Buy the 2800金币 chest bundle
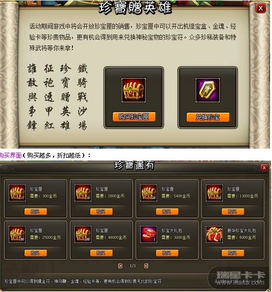 [x=102, y=211]
